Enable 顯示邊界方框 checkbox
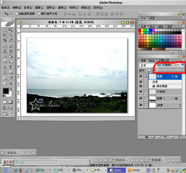Screen dimensions: 186x173 pyautogui.click(x=39, y=14)
